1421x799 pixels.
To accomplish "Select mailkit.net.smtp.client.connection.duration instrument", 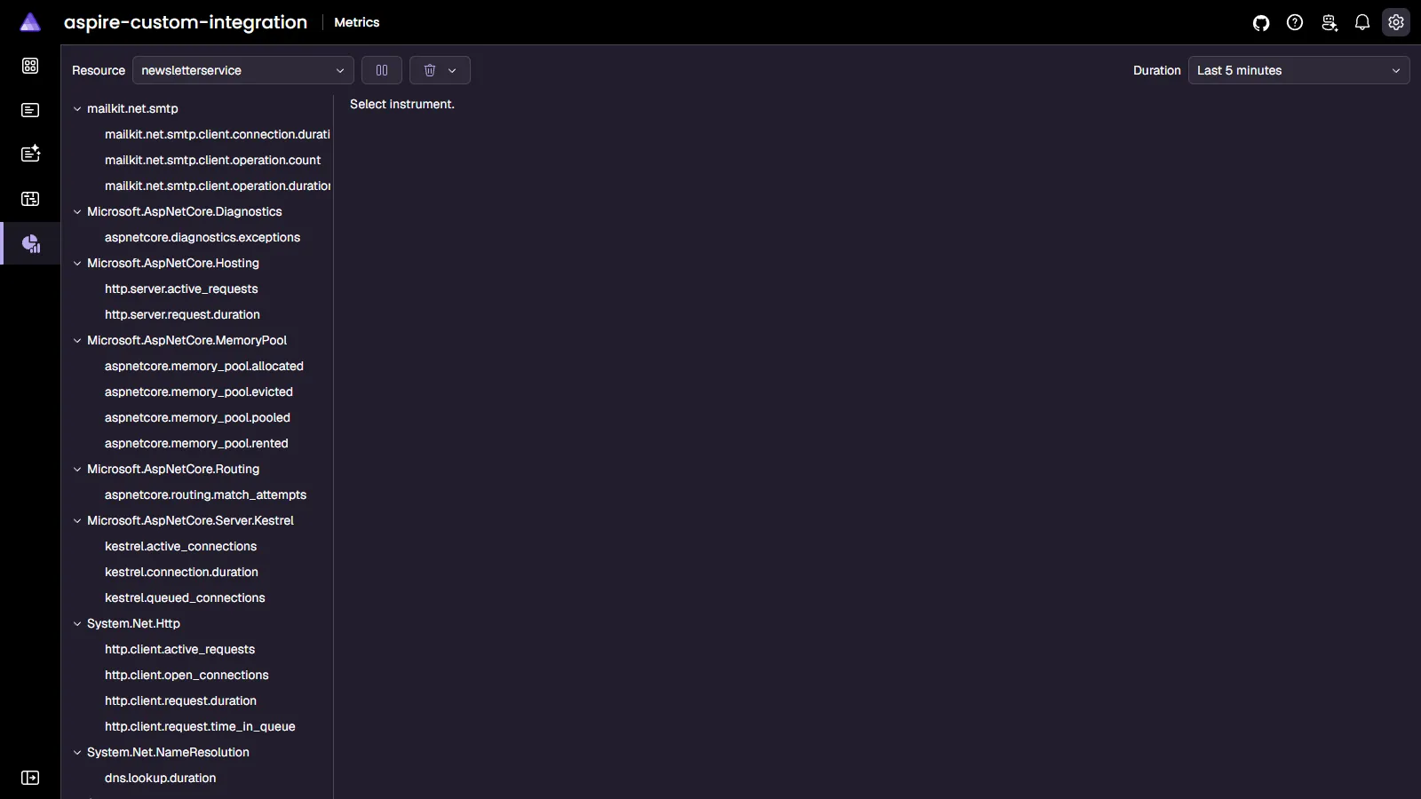I will (x=217, y=134).
